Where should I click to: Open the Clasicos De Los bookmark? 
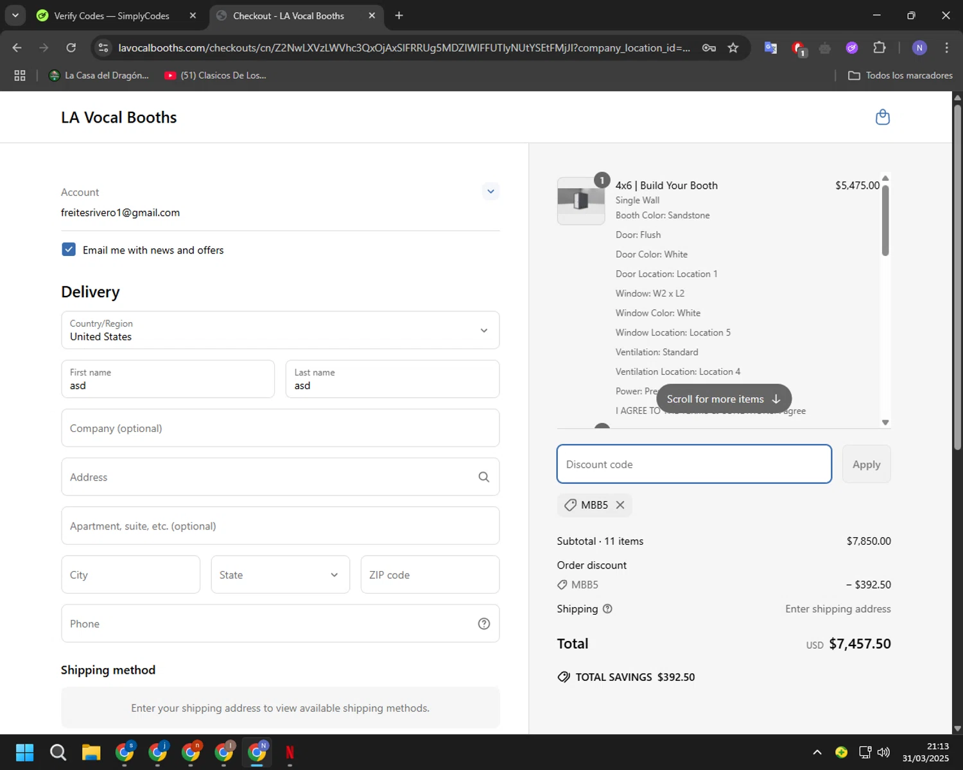(215, 76)
